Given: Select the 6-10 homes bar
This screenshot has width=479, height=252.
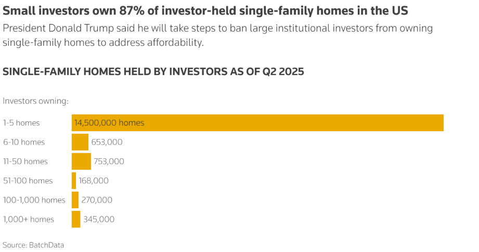Looking at the screenshot, I should point(80,142).
